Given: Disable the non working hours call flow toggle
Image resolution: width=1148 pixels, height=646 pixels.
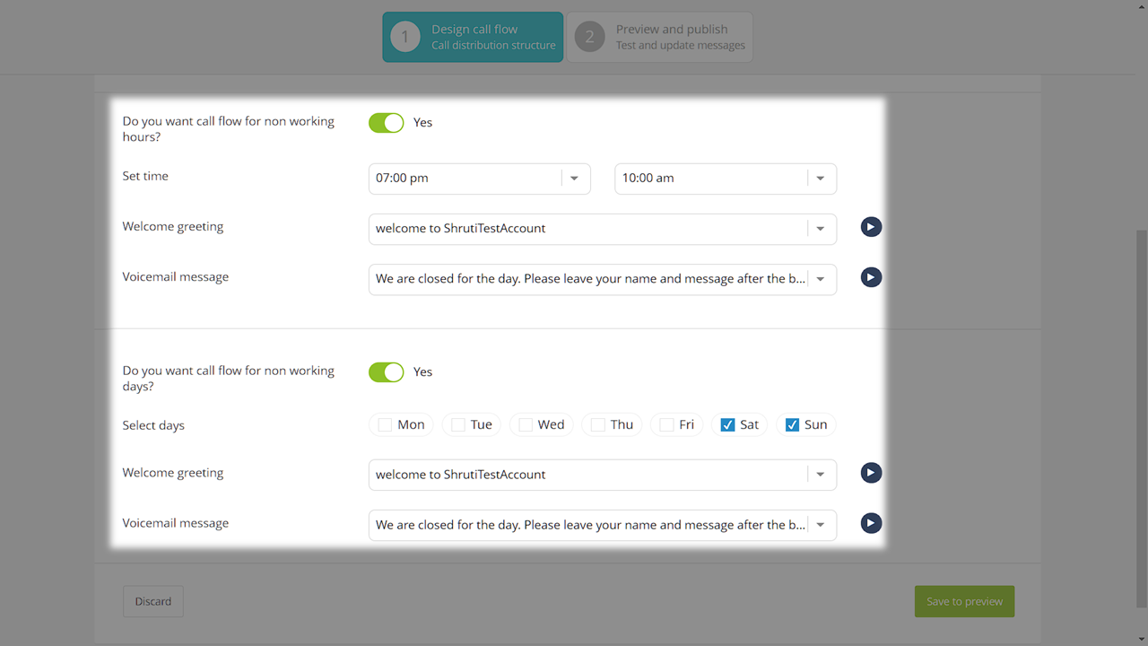Looking at the screenshot, I should click(387, 123).
